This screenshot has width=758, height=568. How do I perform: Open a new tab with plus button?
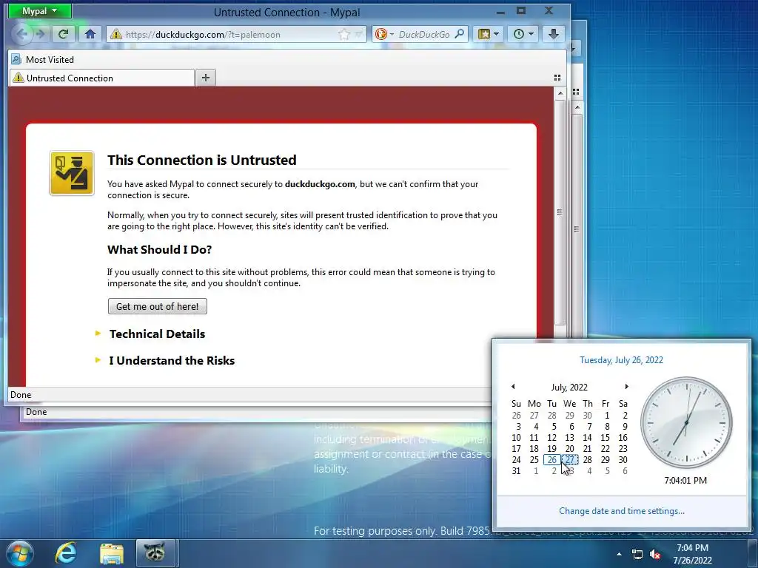pyautogui.click(x=206, y=78)
